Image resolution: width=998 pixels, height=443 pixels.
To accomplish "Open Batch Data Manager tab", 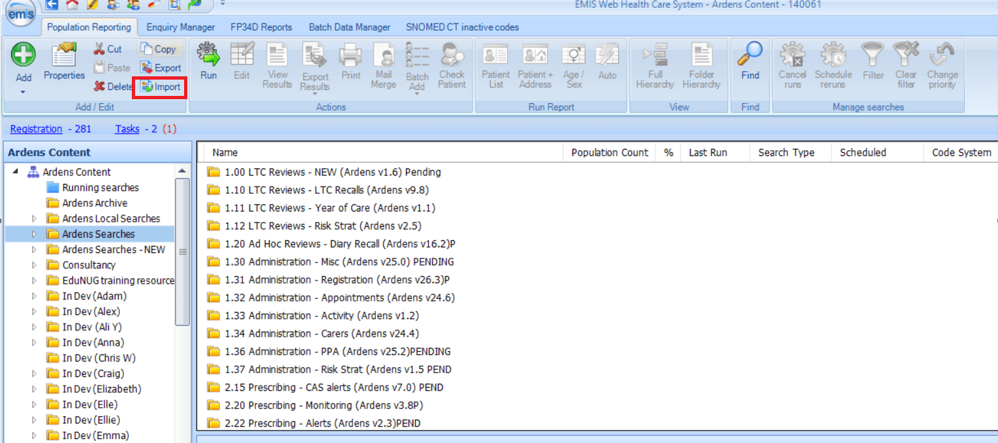I will 349,27.
